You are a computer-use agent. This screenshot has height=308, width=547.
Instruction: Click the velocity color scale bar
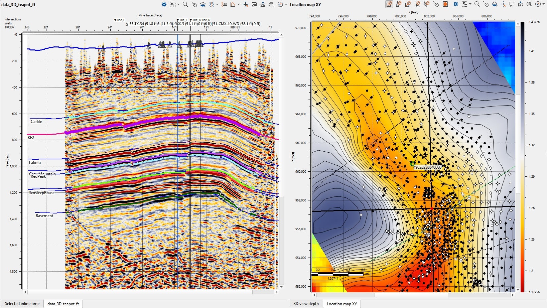pos(522,157)
